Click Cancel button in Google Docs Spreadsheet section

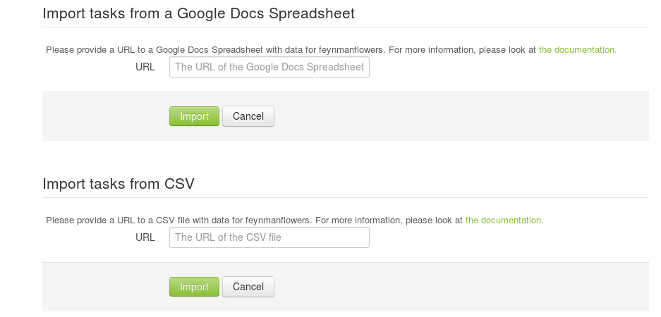click(248, 116)
